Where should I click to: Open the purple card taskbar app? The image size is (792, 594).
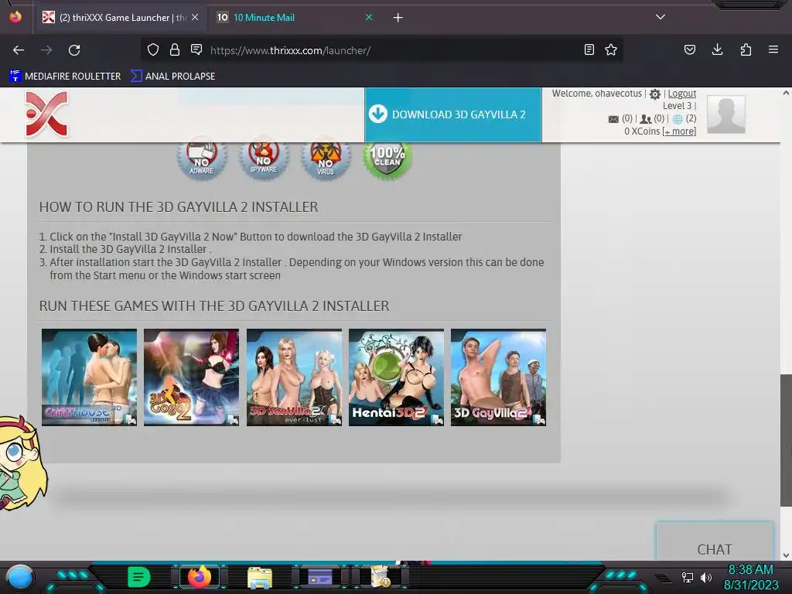pos(320,577)
